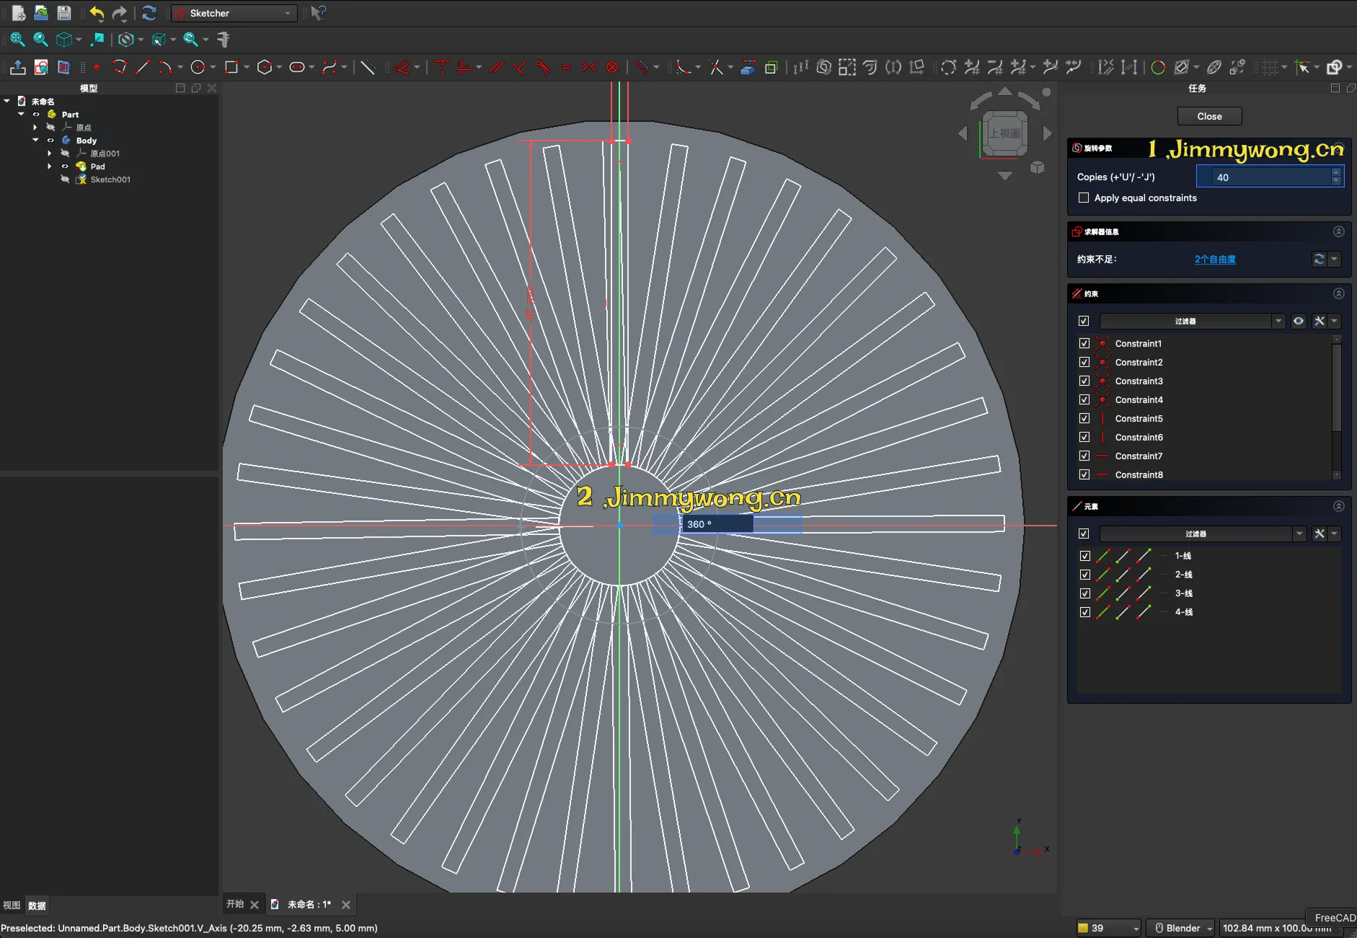The width and height of the screenshot is (1357, 938).
Task: Select the Create Circle tool
Action: (198, 67)
